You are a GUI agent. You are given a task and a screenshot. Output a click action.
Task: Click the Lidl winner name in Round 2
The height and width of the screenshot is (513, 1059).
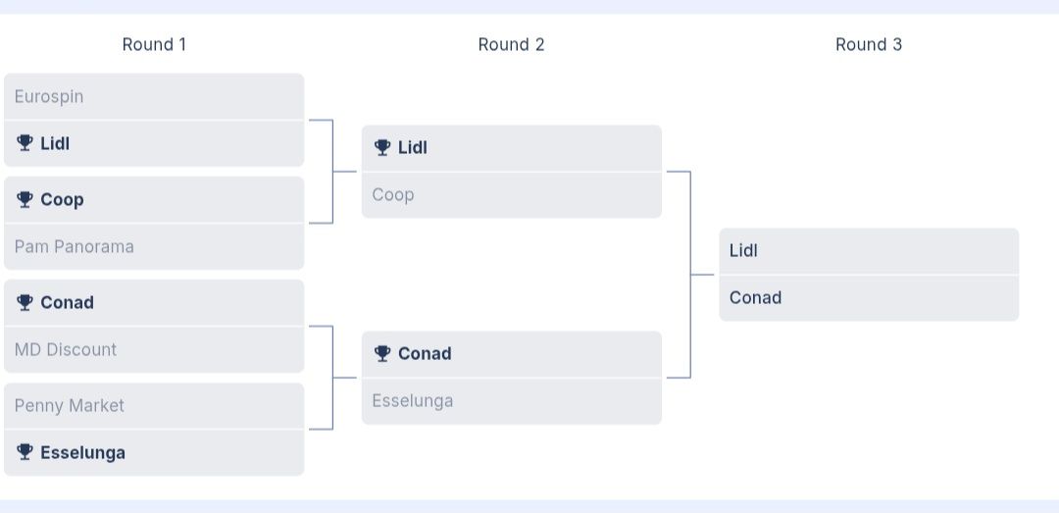413,148
